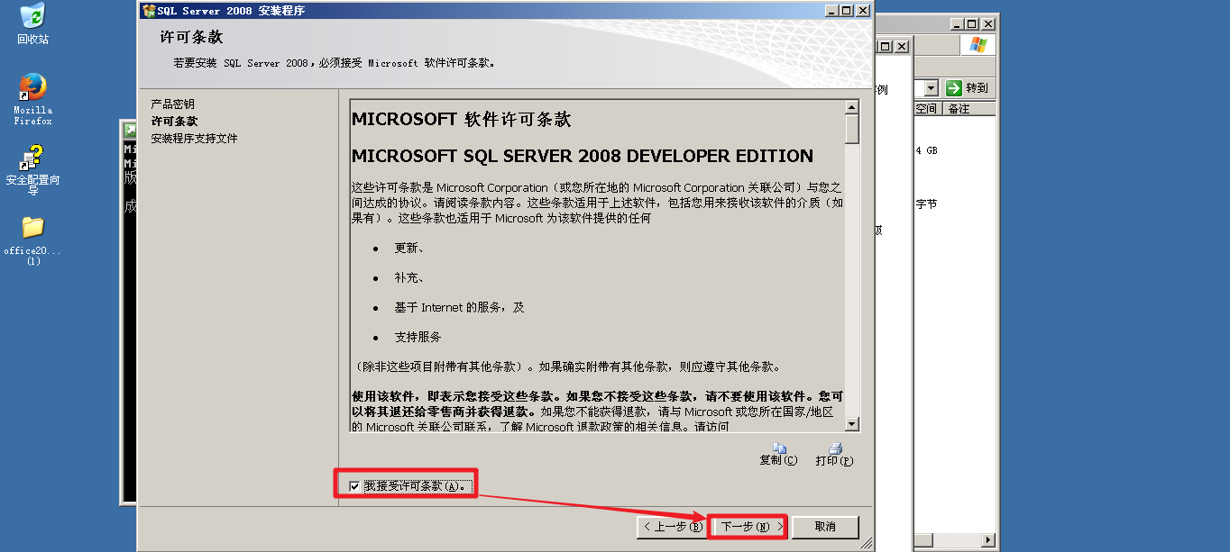Open the Recycle Bin desktop icon
This screenshot has height=552, width=1230.
(32, 23)
